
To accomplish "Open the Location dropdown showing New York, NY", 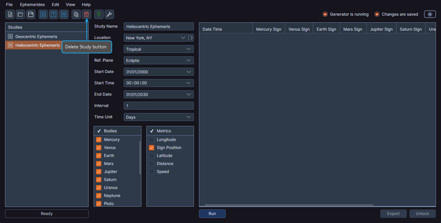I will coord(155,38).
